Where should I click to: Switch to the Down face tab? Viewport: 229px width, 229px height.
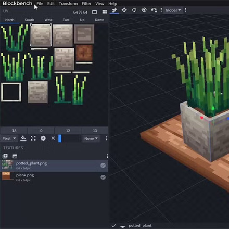point(99,20)
